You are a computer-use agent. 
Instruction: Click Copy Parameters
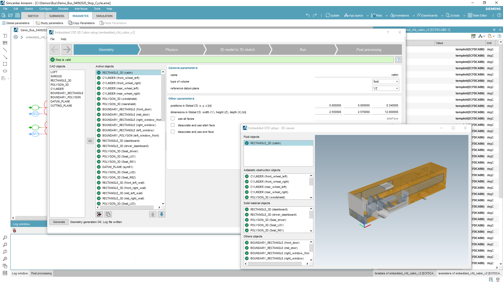81,23
